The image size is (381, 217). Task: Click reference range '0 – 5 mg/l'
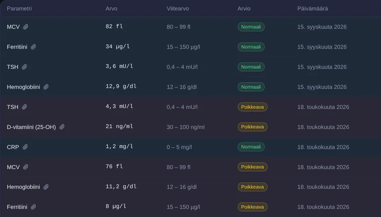pyautogui.click(x=179, y=147)
